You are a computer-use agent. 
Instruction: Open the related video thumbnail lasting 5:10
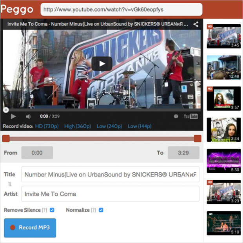224,223
